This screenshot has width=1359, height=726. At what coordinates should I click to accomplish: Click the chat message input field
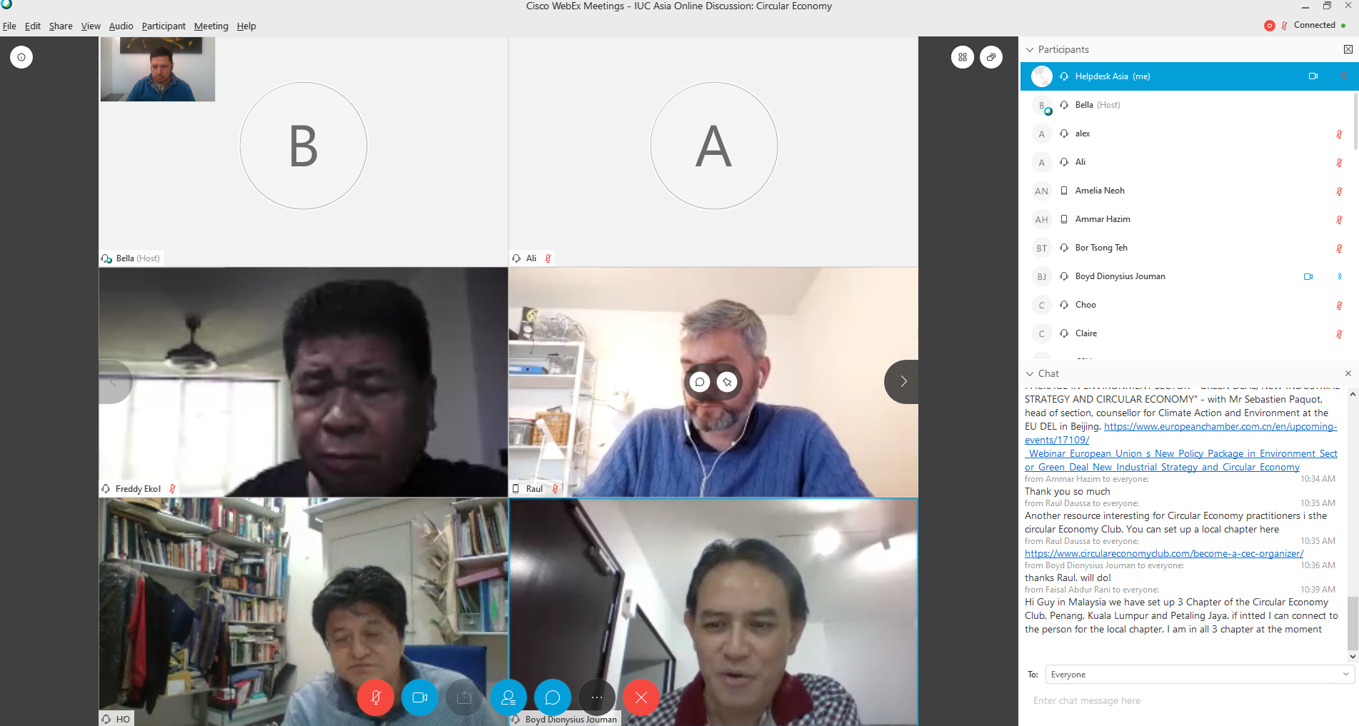click(x=1185, y=701)
